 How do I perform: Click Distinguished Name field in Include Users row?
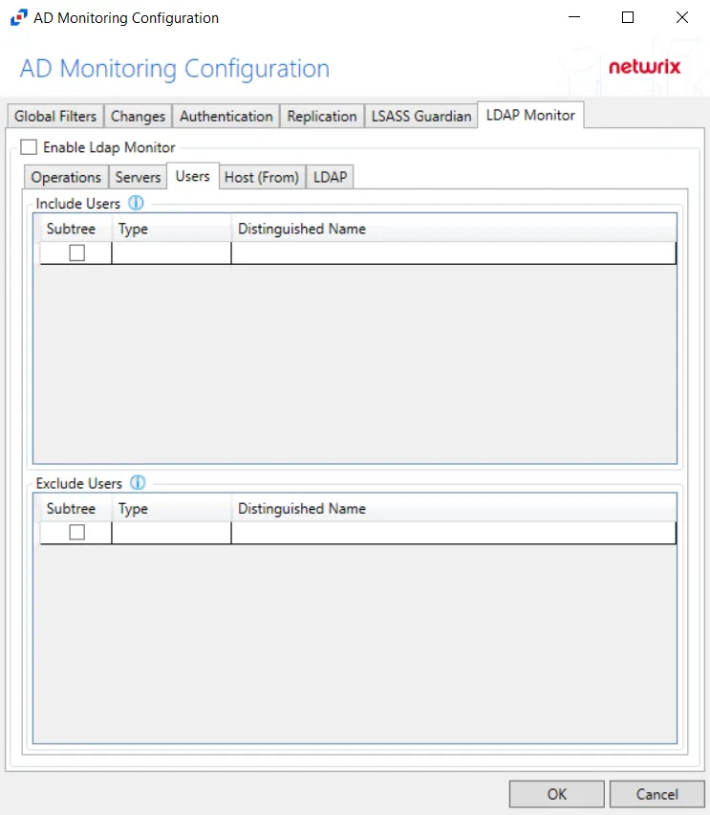tap(453, 253)
